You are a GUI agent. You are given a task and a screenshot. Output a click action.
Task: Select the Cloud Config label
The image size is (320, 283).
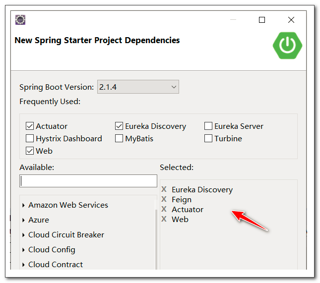pyautogui.click(x=52, y=250)
